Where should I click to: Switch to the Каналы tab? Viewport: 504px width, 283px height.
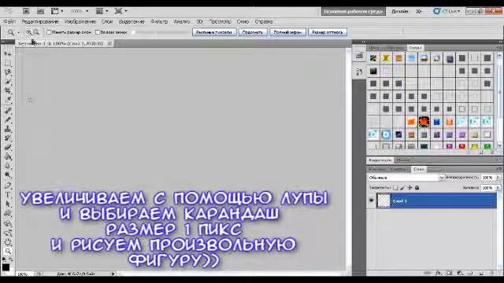coord(377,169)
